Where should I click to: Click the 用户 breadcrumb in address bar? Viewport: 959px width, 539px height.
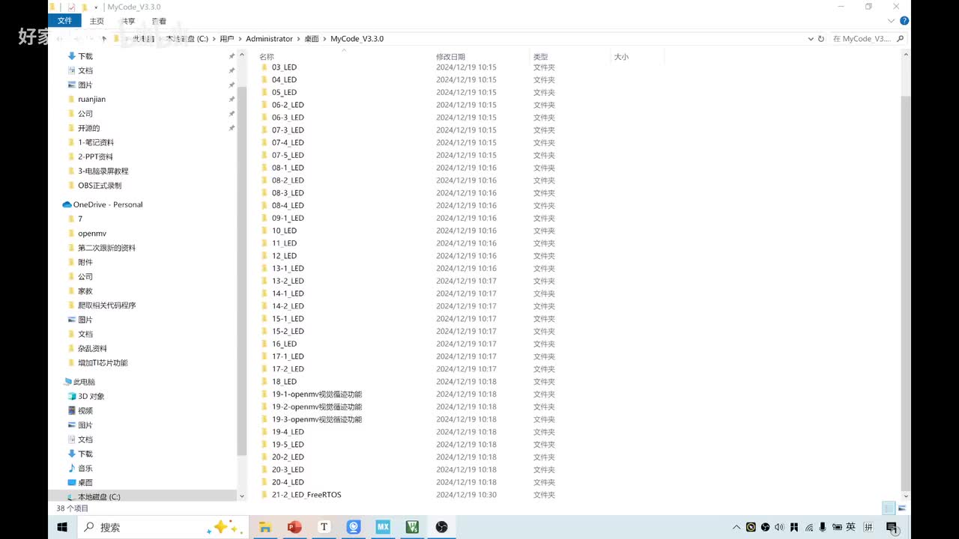pos(227,38)
